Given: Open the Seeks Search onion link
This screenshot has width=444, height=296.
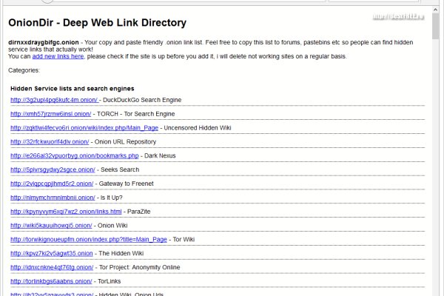Looking at the screenshot, I should [53, 169].
